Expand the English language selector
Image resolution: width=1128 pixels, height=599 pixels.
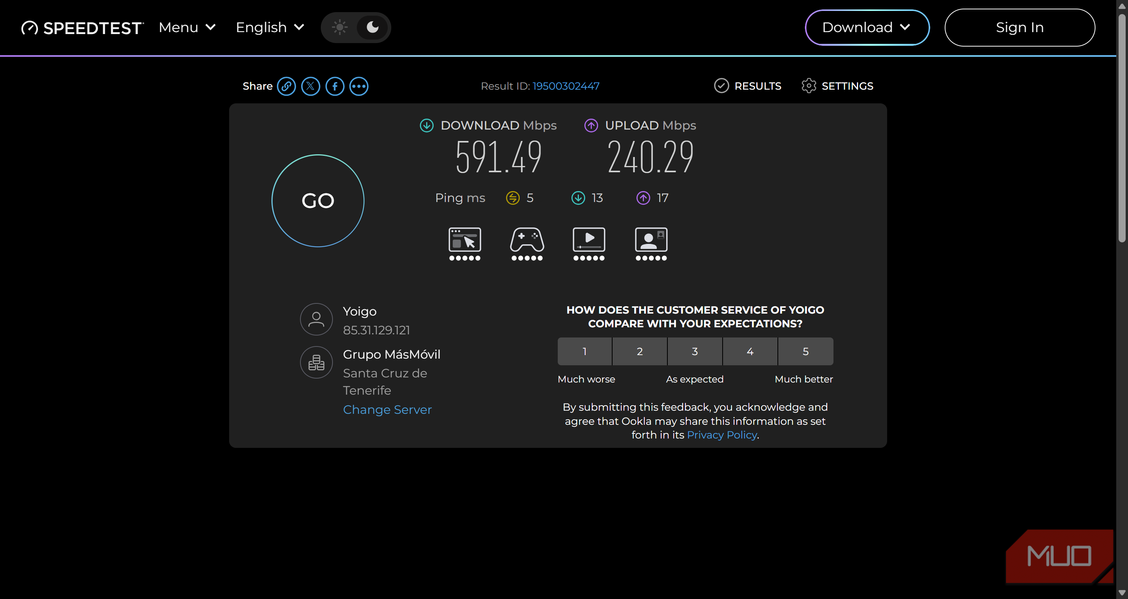coord(270,27)
